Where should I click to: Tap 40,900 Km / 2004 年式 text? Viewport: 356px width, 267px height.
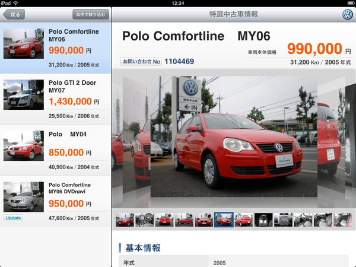click(x=74, y=167)
